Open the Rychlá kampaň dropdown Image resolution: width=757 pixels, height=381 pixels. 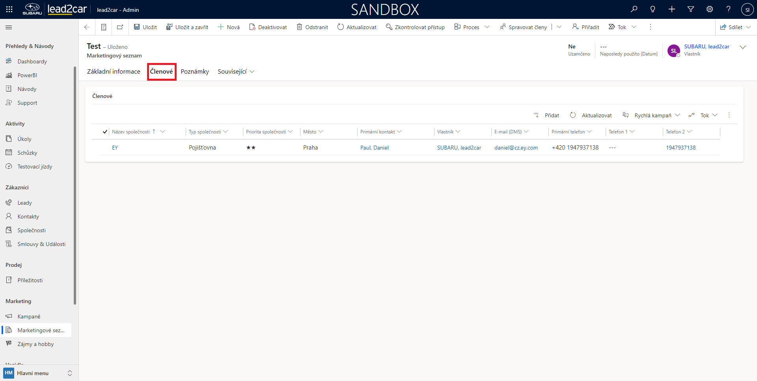click(x=677, y=115)
